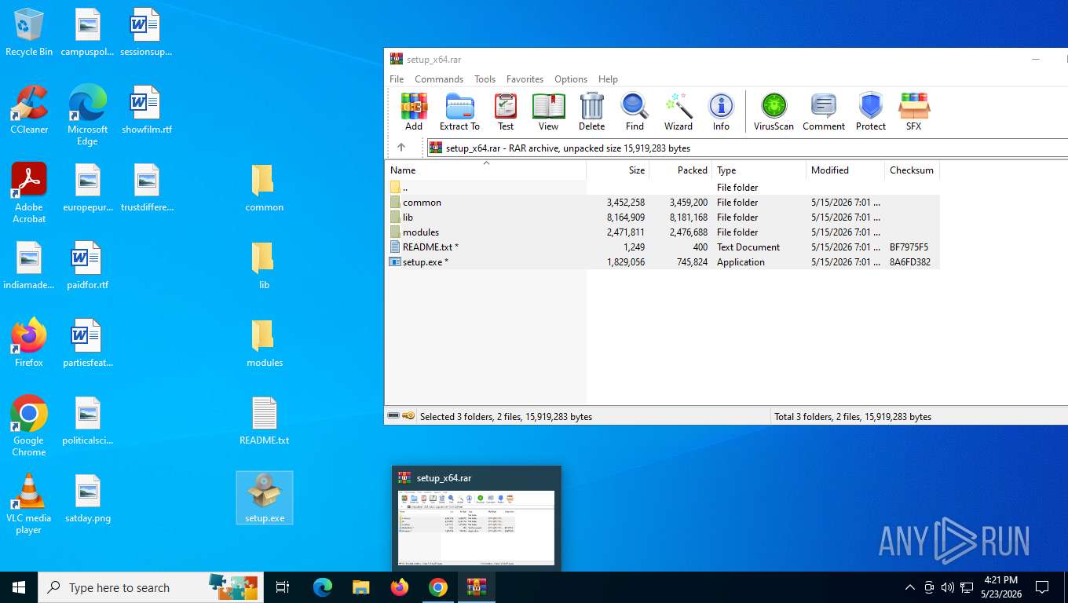Select the parent folder '..' row
This screenshot has width=1068, height=603.
pos(662,188)
